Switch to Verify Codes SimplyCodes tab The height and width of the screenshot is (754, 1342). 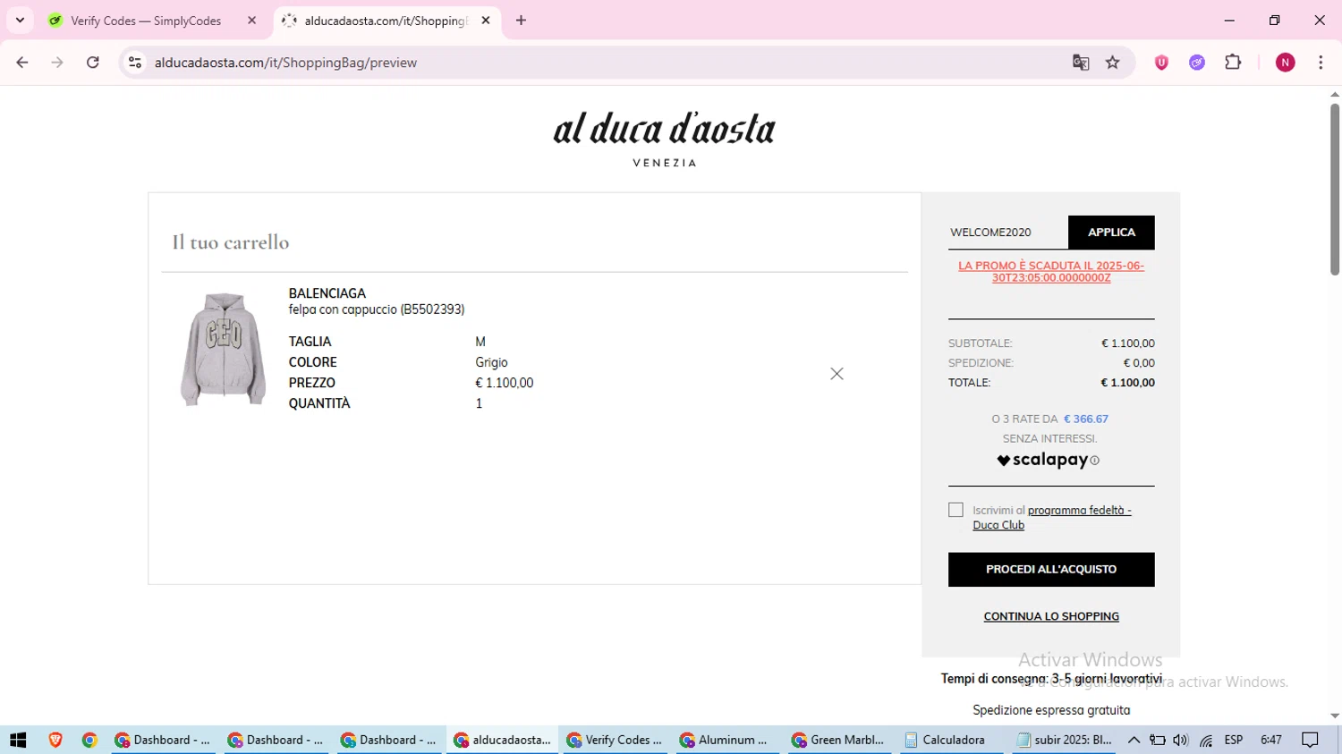pos(146,21)
